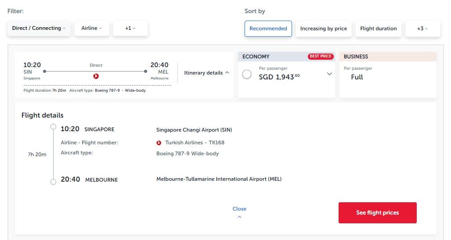This screenshot has width=451, height=240.
Task: Click Turkish Airlines logo on flight route line
Action: tap(96, 76)
